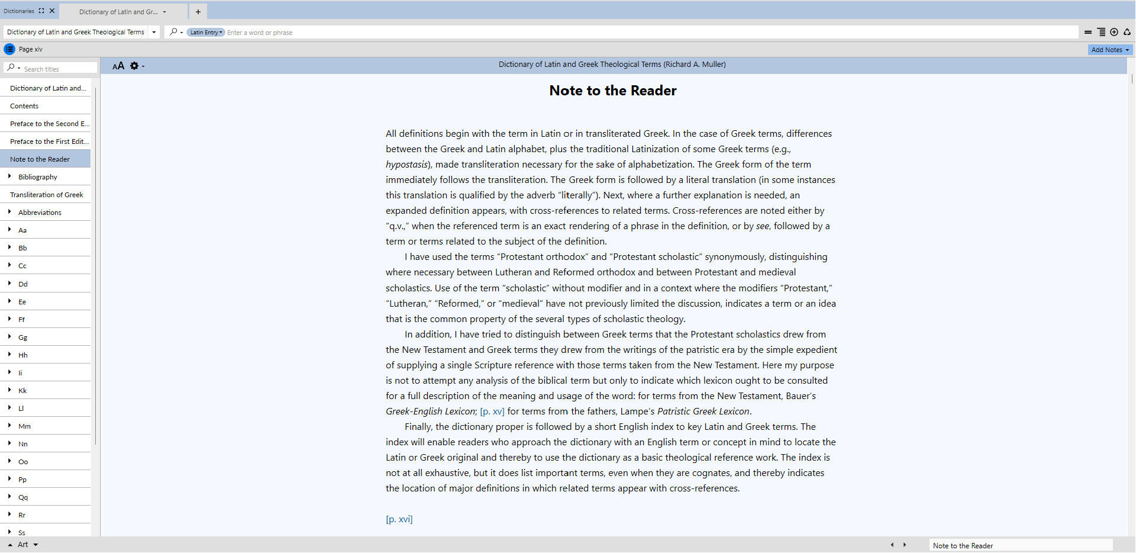Expand the Dd section
The image size is (1136, 553).
[x=9, y=284]
